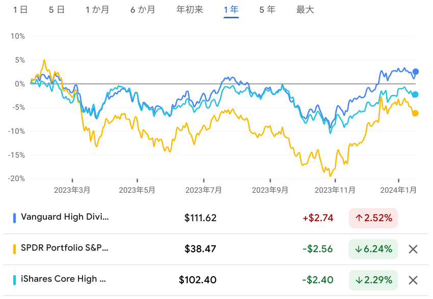Click the blue Vanguard endpoint dot on chart
Viewport: 433px width, 299px height.
415,72
